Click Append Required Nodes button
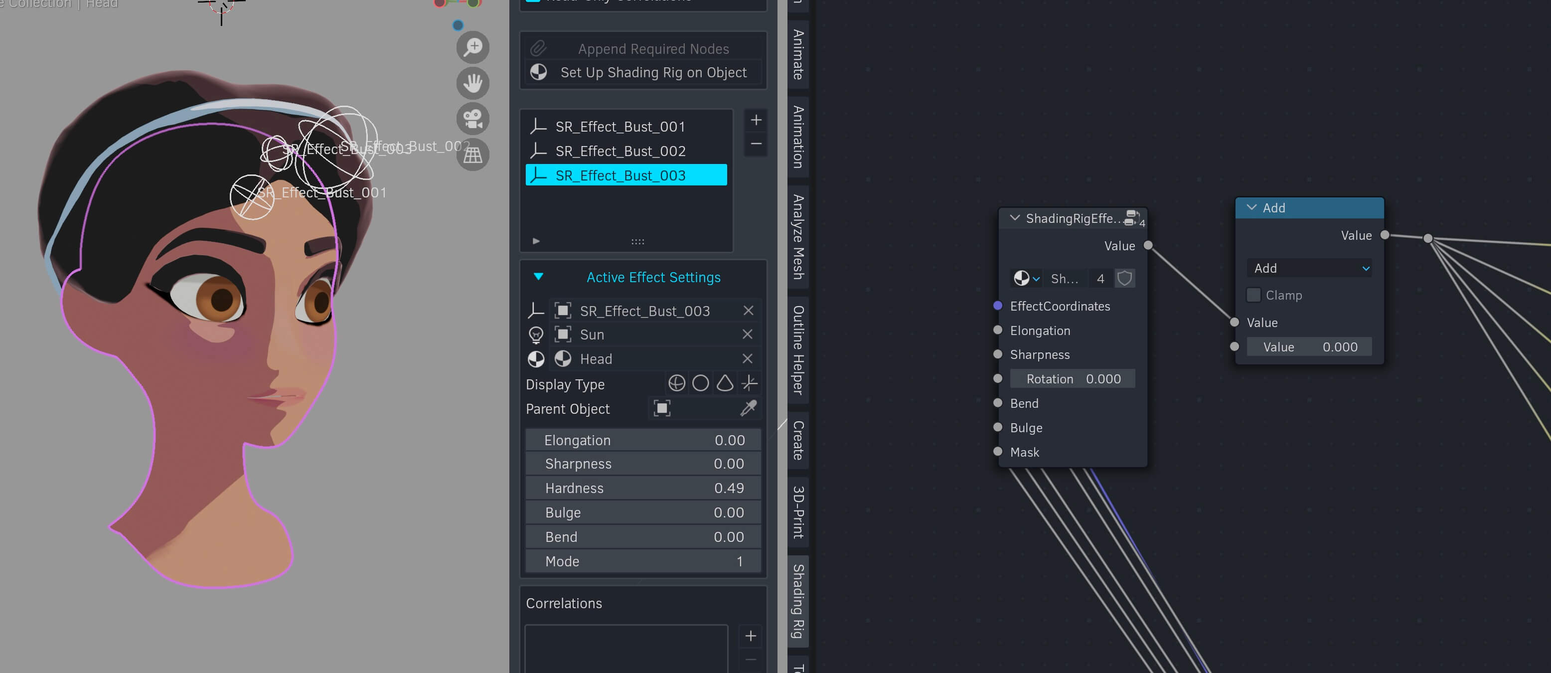1551x673 pixels. [643, 48]
